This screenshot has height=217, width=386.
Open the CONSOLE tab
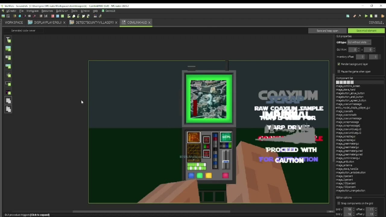coord(376,23)
